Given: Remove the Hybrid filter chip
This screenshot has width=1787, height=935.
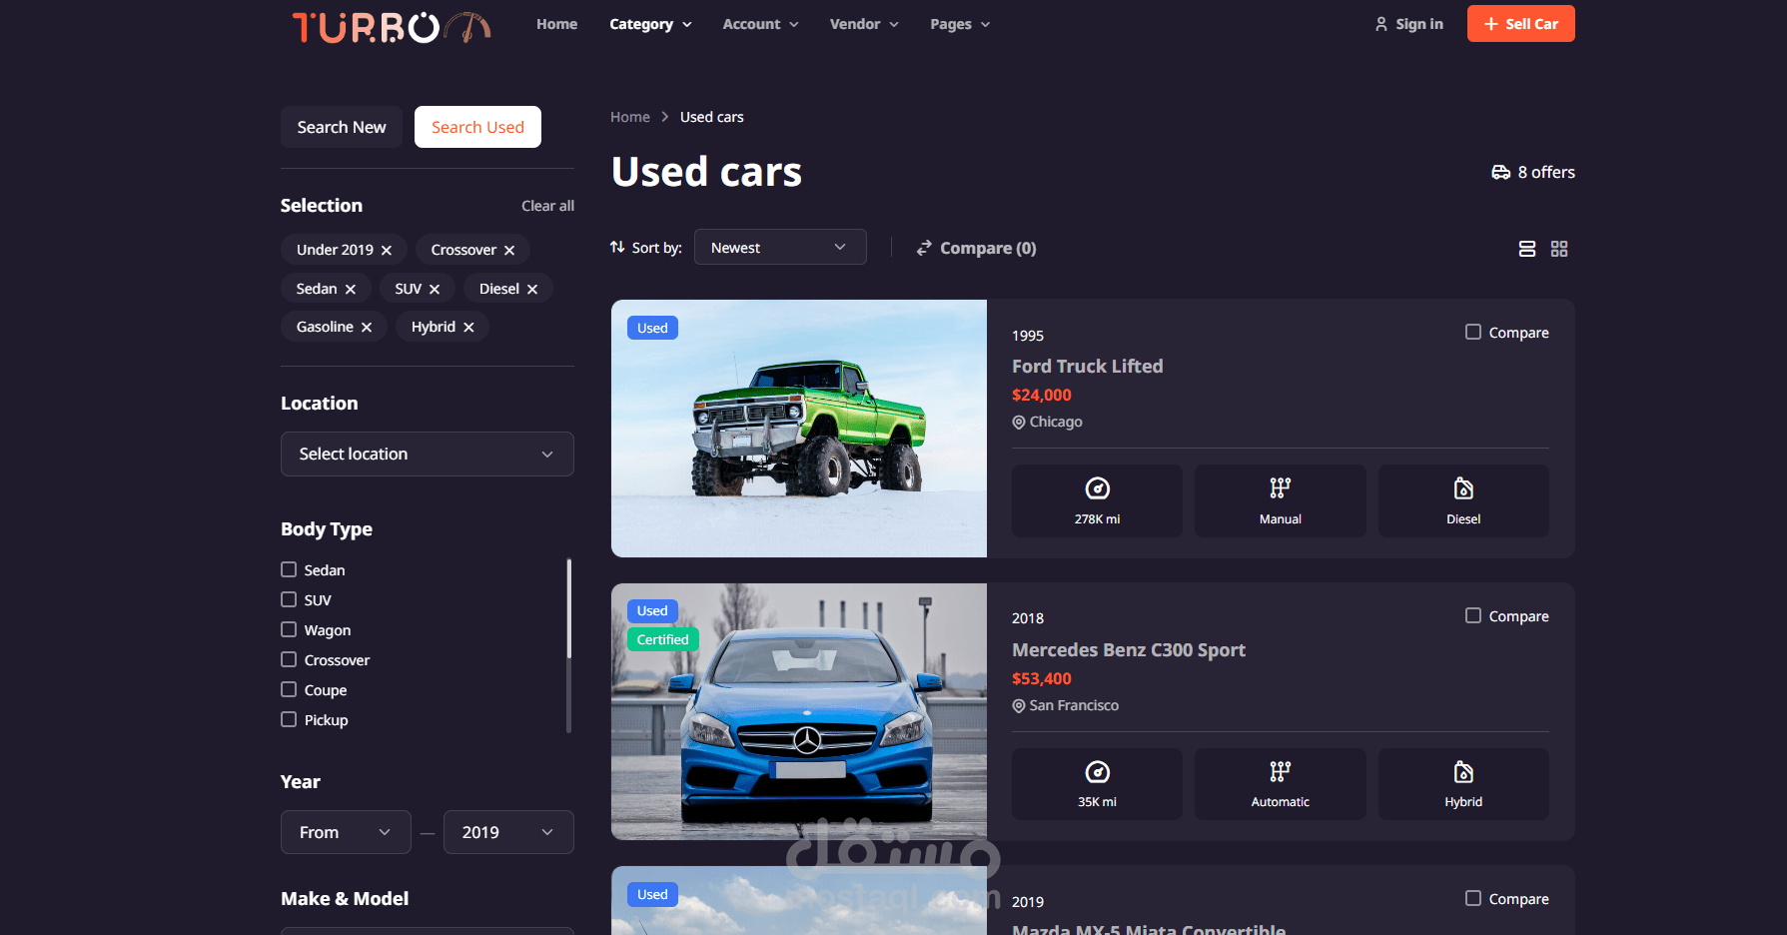Looking at the screenshot, I should pos(468,328).
